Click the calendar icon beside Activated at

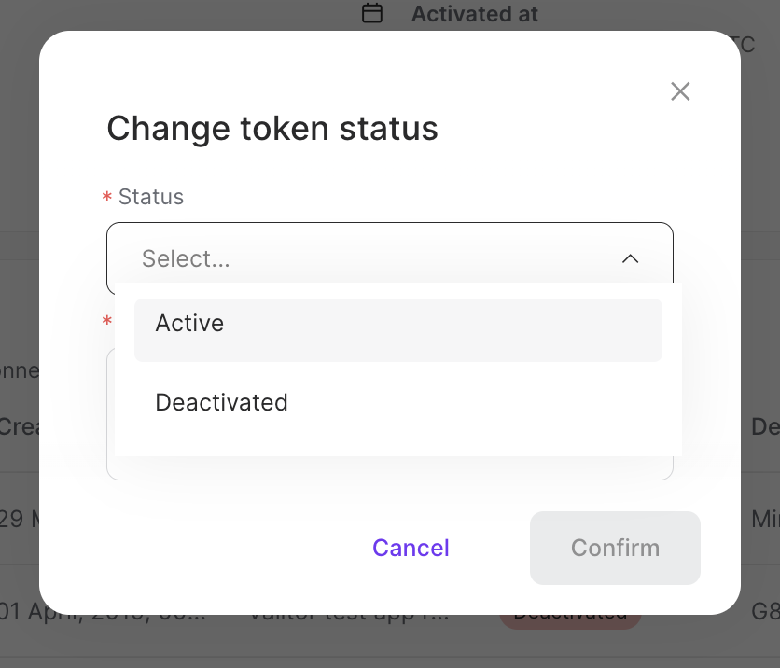[x=370, y=13]
